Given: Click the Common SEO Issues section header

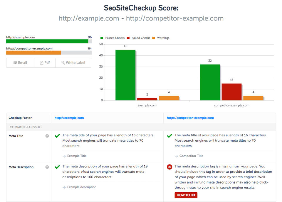Looking at the screenshot, I should [26, 127].
